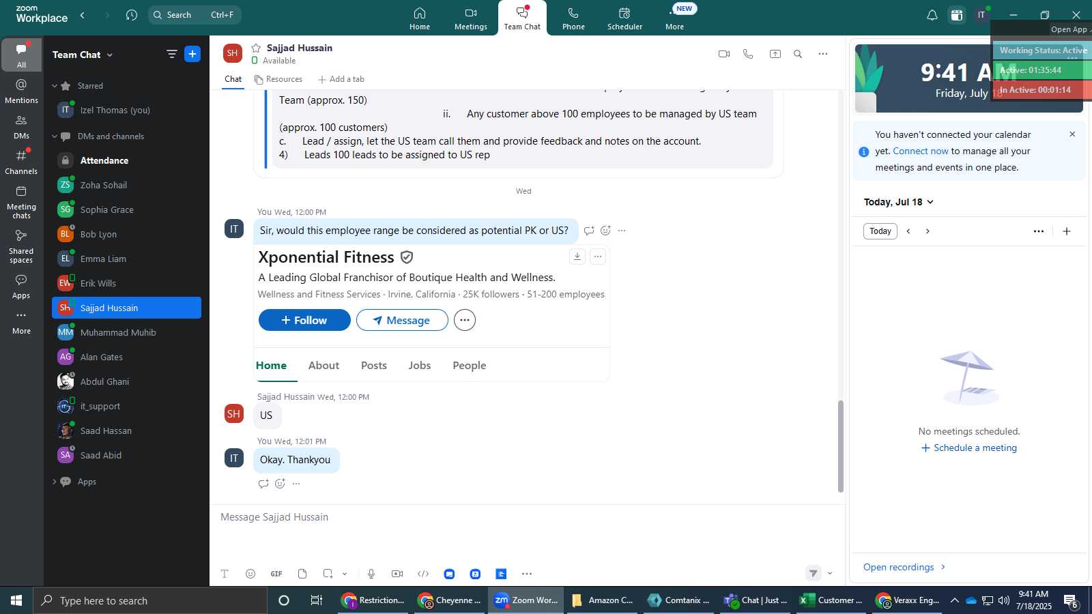Click the history clock icon
The height and width of the screenshot is (614, 1092).
click(132, 15)
